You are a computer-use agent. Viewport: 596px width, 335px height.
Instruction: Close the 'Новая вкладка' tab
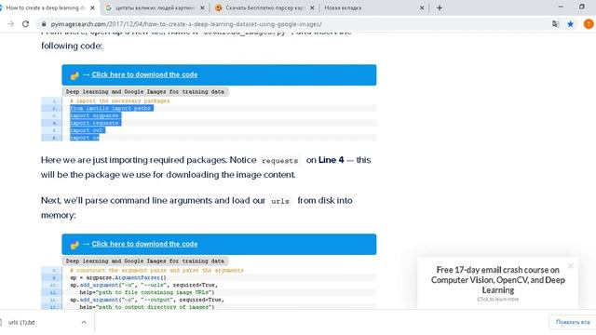(x=422, y=7)
